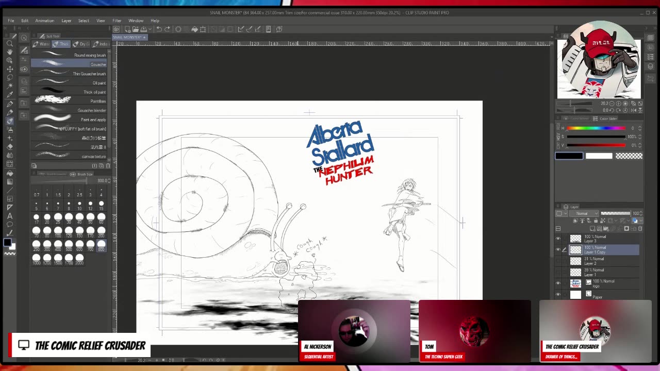Screen dimensions: 660x371
Task: Select the Zoom magnifier tool
Action: (10, 43)
